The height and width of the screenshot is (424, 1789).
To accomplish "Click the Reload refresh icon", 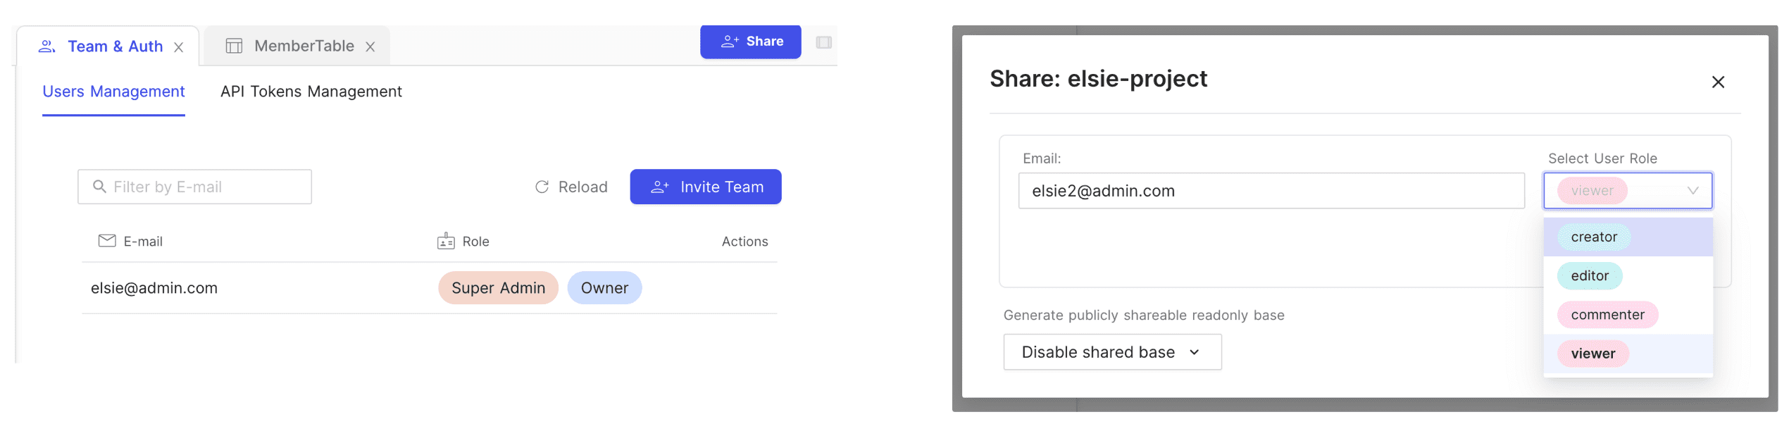I will pos(542,187).
